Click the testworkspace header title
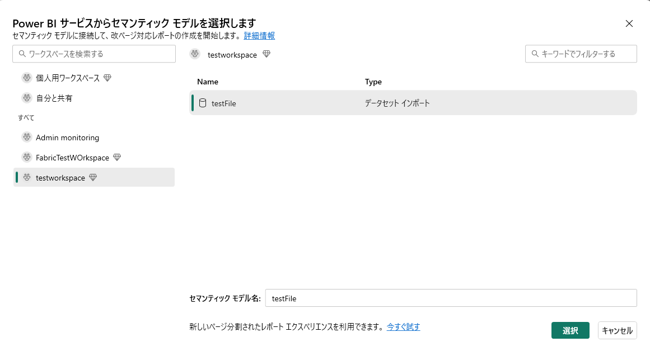 (232, 55)
